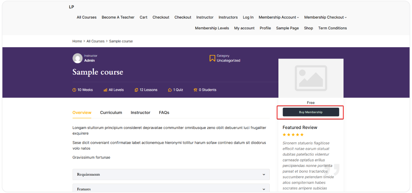
Task: Click the LP site logo
Action: click(x=71, y=7)
